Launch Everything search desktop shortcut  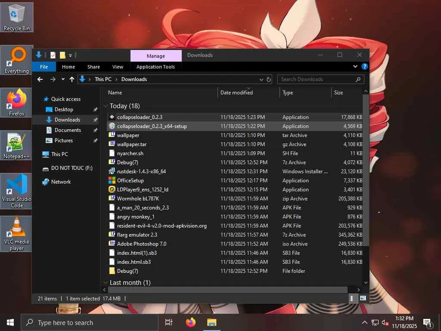pyautogui.click(x=17, y=60)
